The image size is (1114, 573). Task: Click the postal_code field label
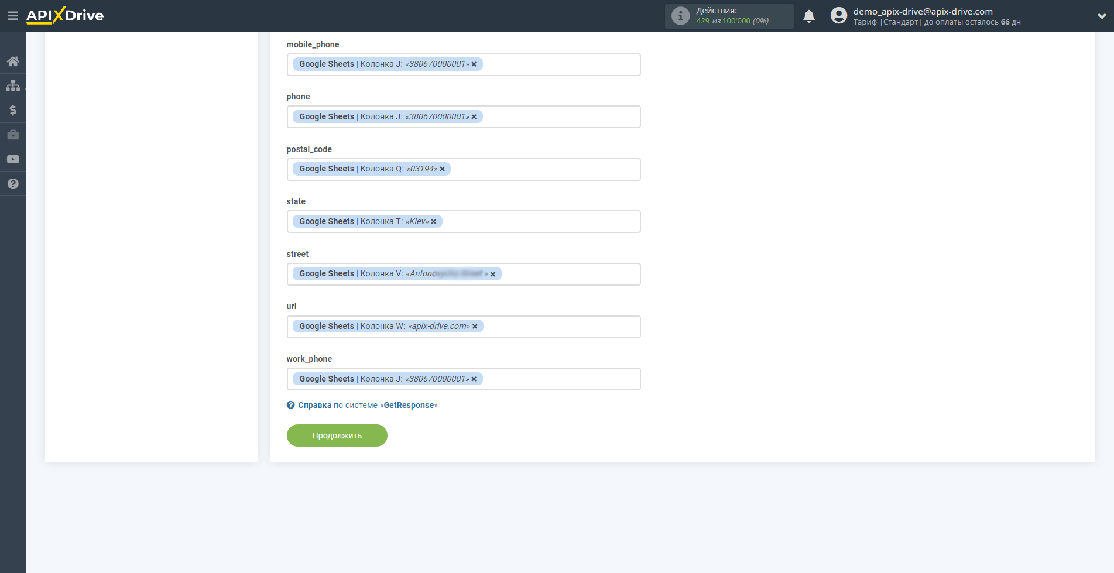pos(309,149)
